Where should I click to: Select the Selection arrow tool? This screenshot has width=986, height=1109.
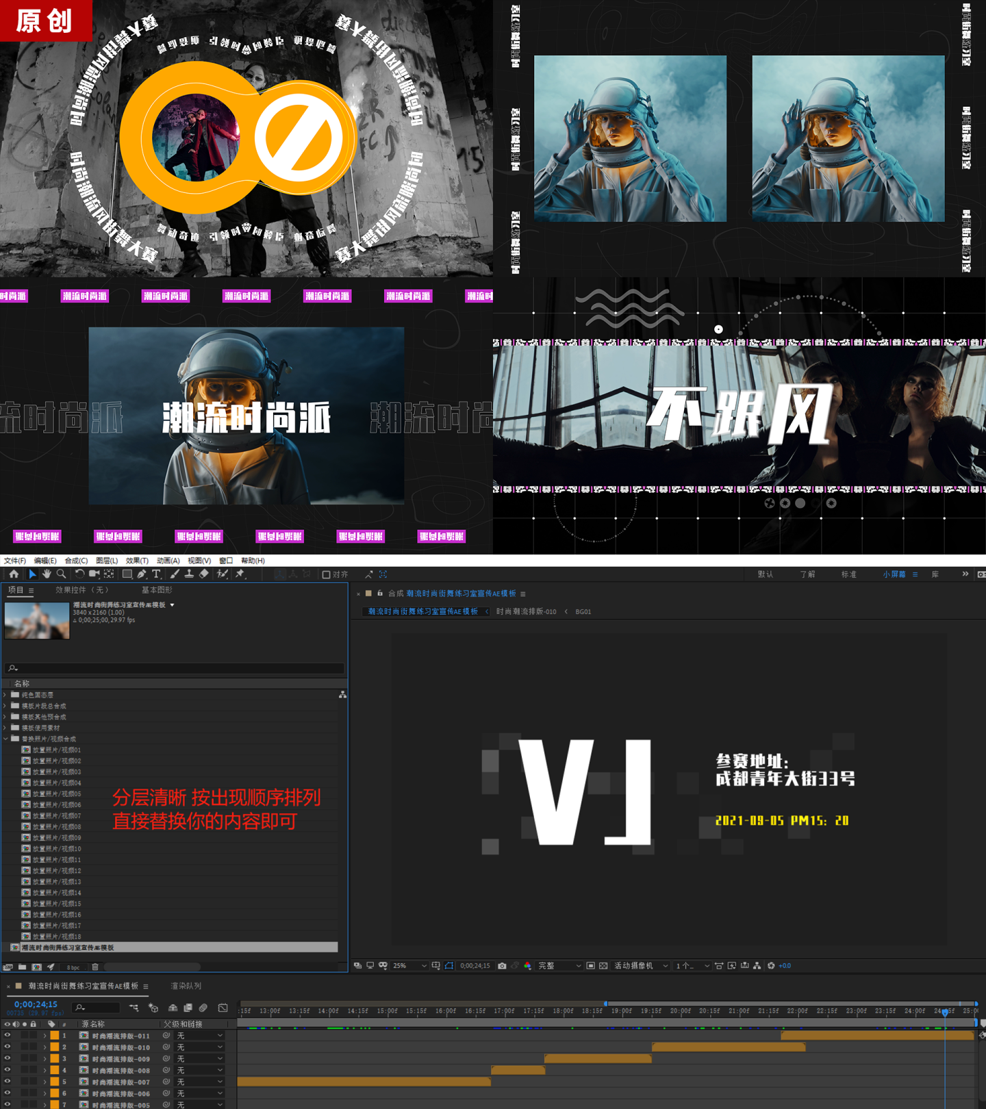pos(32,574)
